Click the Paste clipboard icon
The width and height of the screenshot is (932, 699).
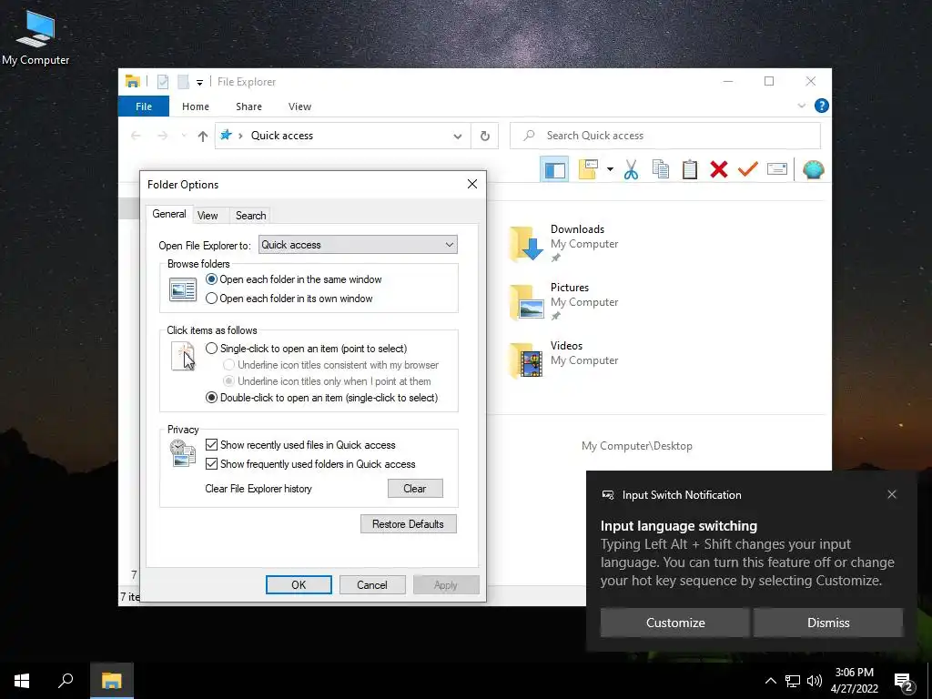690,169
